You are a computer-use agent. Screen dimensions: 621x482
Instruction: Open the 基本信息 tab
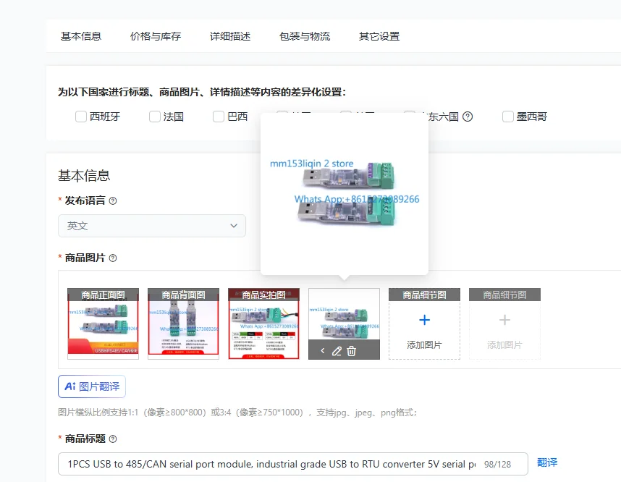[81, 36]
